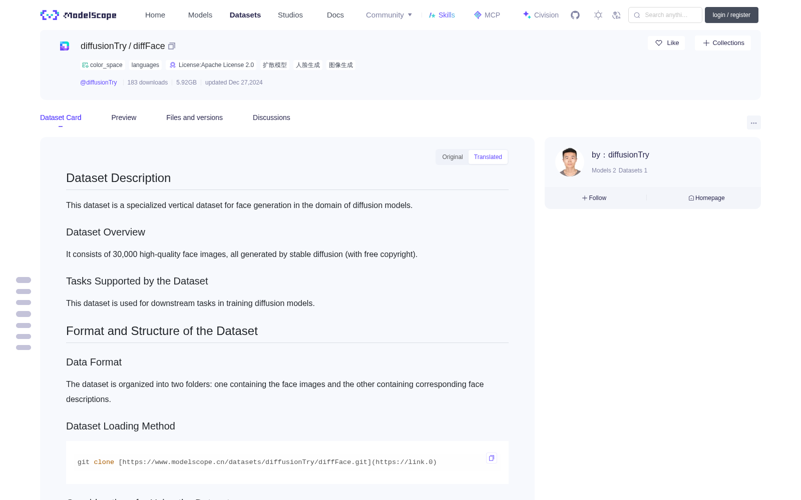This screenshot has height=500, width=801.
Task: Switch to Original text view
Action: coord(453,157)
